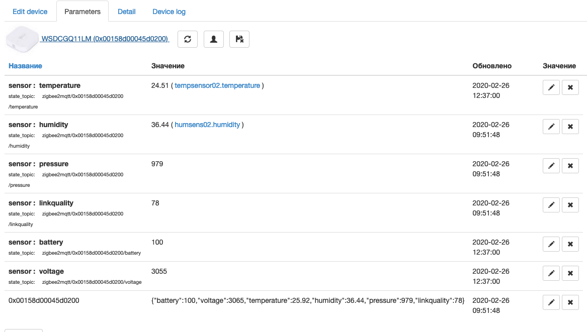
Task: Edit the humidity sensor row
Action: tap(551, 127)
